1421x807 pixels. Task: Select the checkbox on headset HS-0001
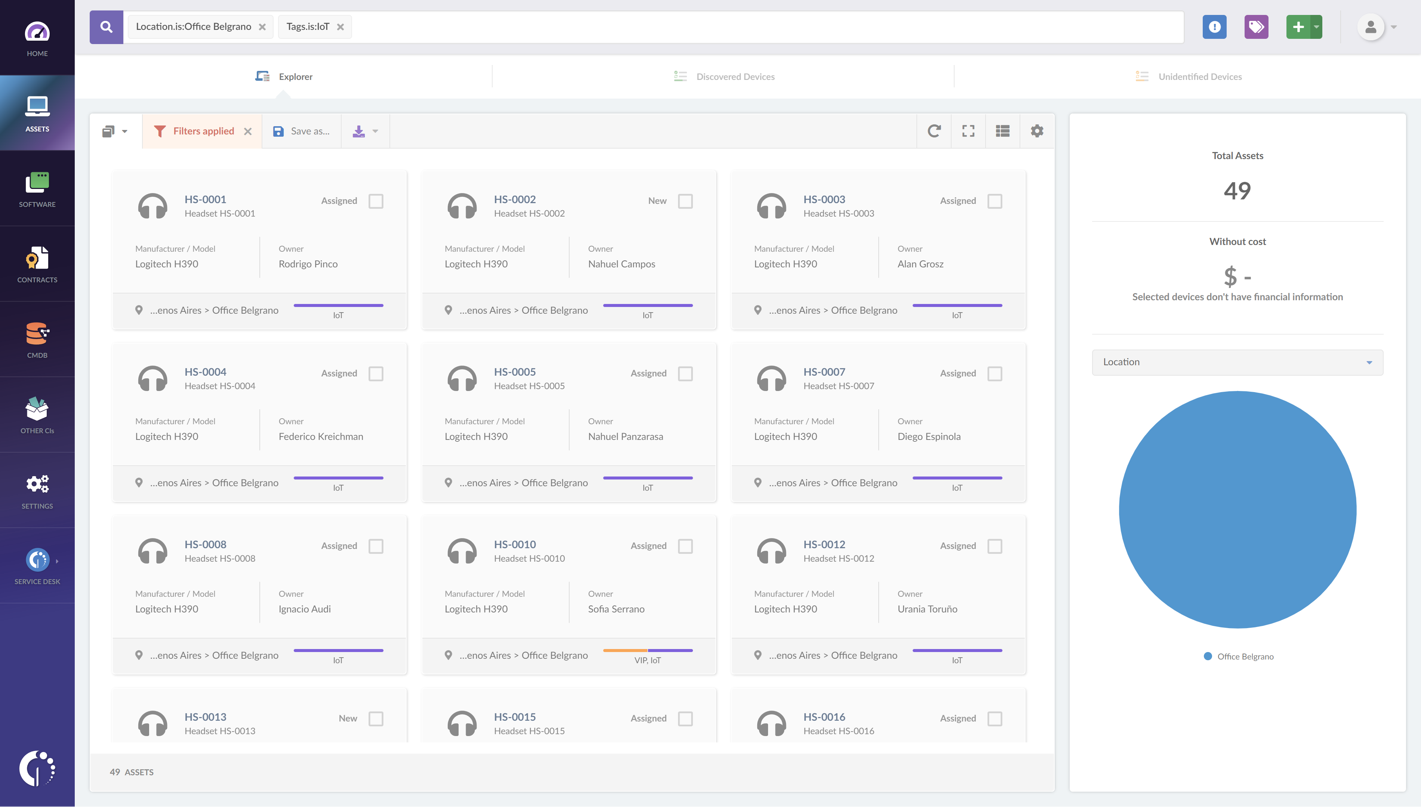376,201
